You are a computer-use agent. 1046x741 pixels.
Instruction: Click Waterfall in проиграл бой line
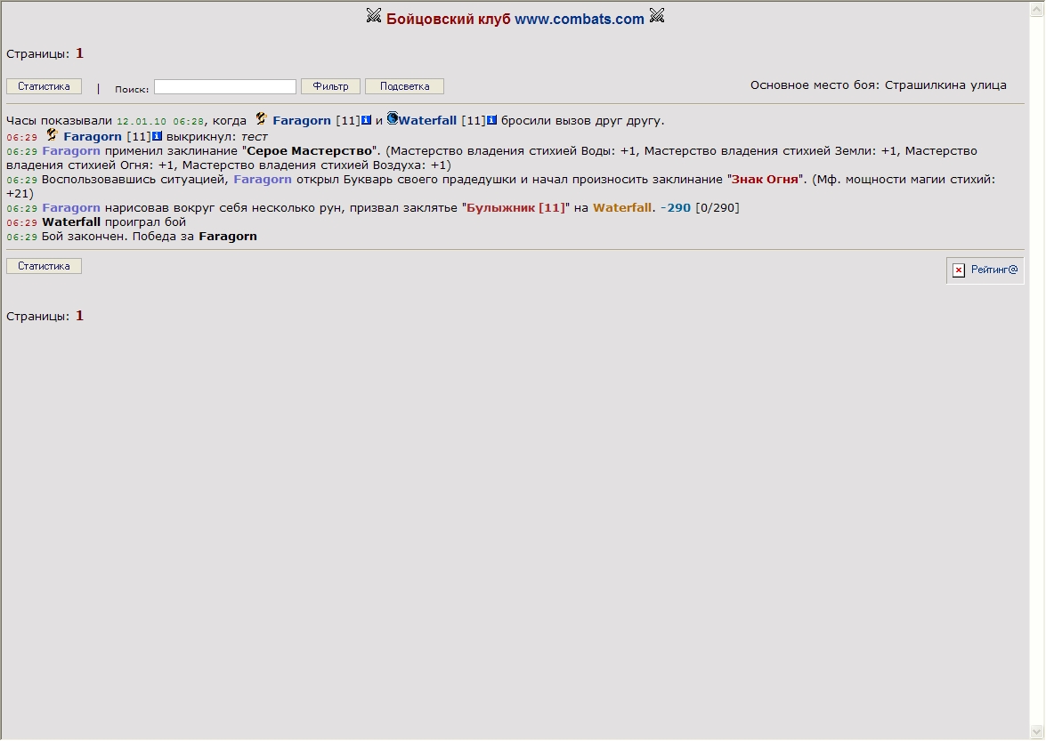click(x=71, y=221)
